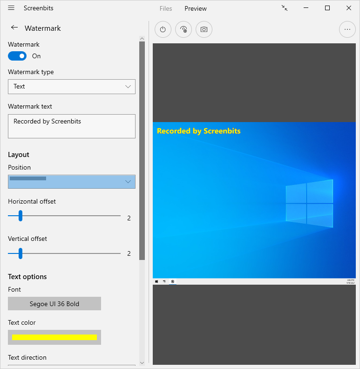Open the Text direction dropdown
The image size is (360, 369).
click(x=72, y=365)
